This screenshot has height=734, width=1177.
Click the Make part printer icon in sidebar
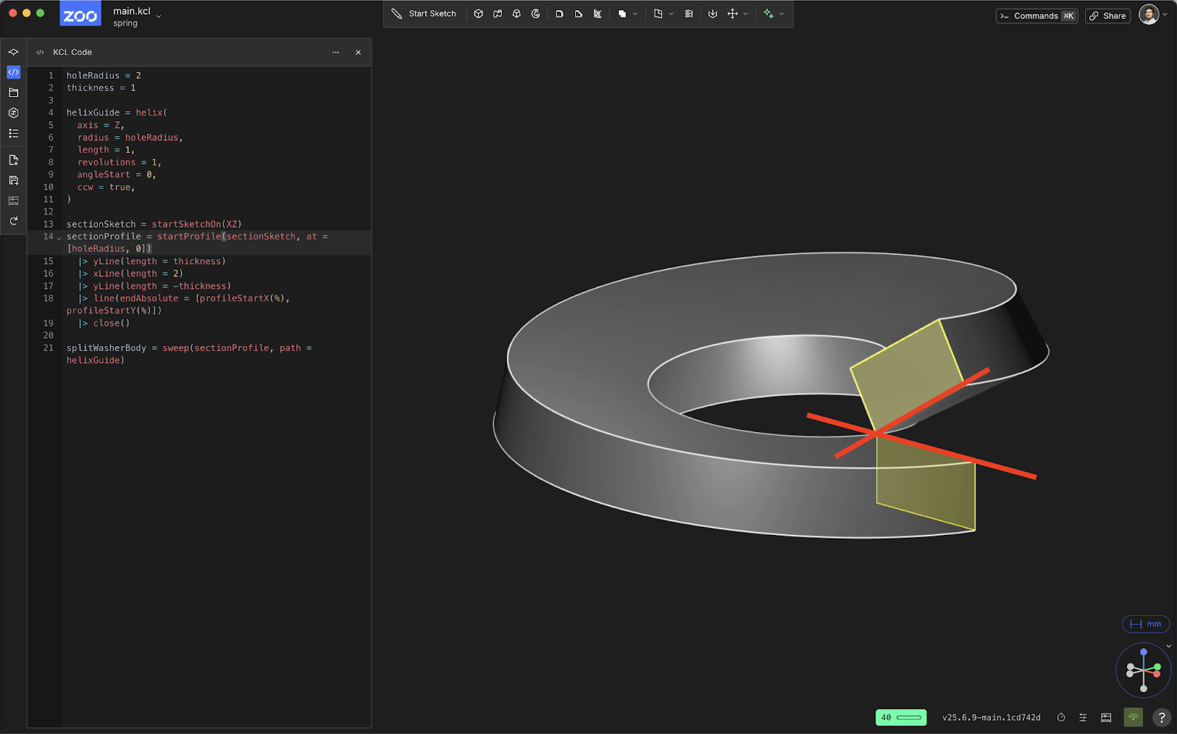(13, 201)
